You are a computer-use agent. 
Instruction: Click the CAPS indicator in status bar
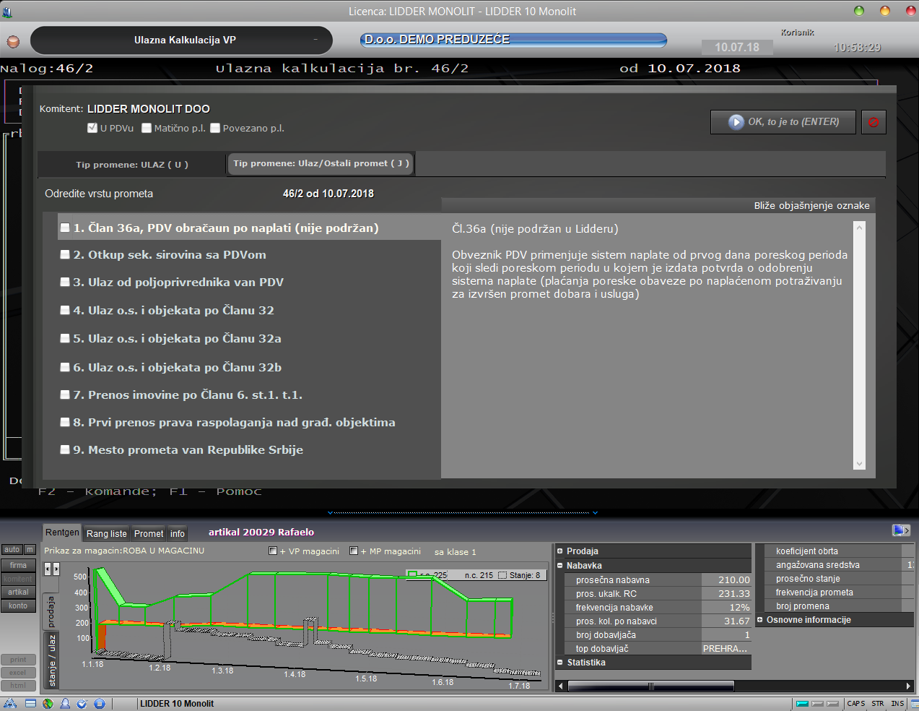(x=856, y=703)
